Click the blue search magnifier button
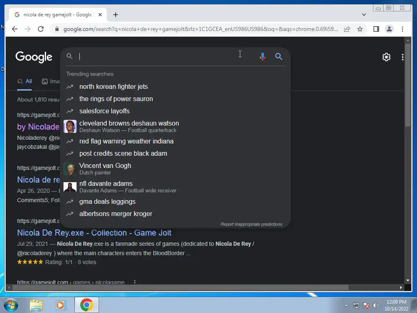 [x=279, y=56]
